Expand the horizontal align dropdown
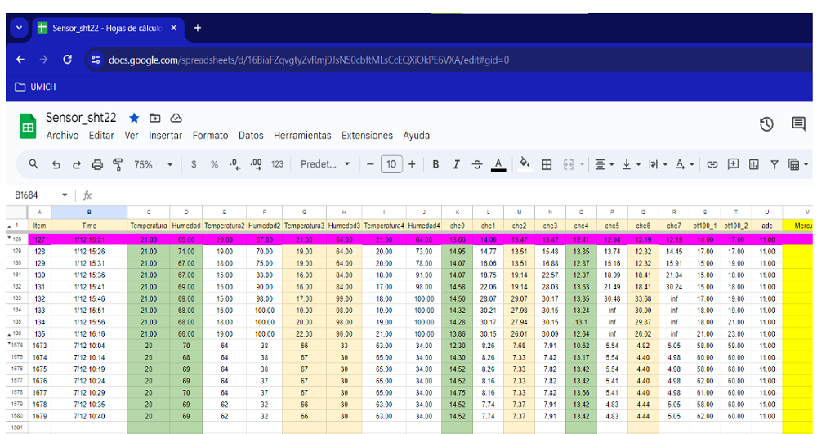This screenshot has width=817, height=434. (x=604, y=164)
